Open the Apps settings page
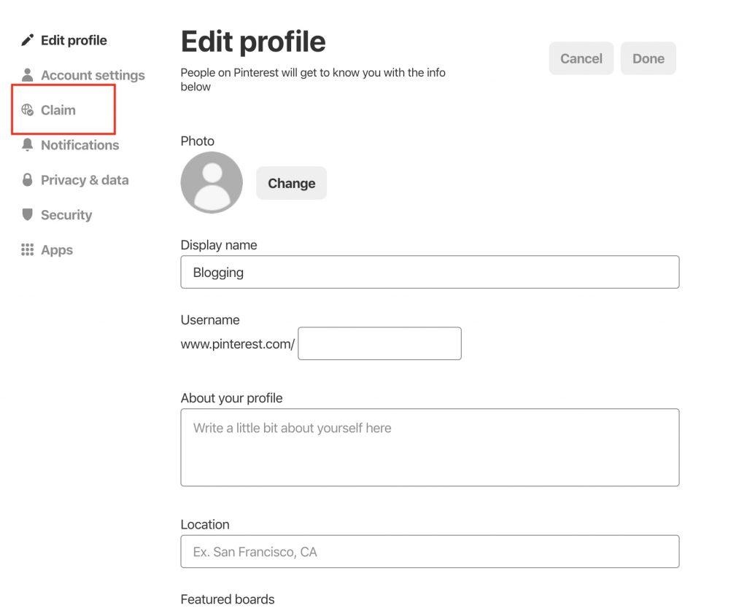747x608 pixels. [x=57, y=251]
